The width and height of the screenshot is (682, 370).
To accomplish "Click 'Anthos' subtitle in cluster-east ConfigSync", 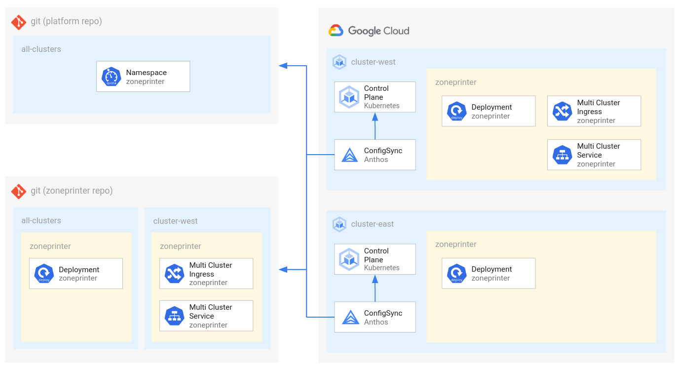I will pos(376,322).
